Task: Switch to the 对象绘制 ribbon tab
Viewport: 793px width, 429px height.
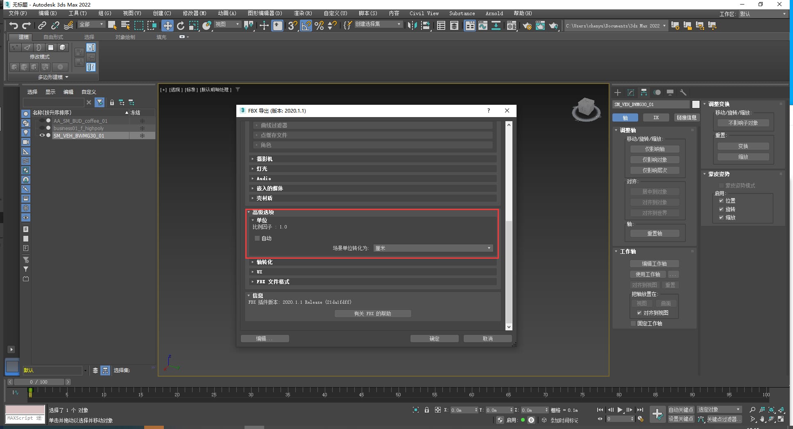Action: point(125,37)
